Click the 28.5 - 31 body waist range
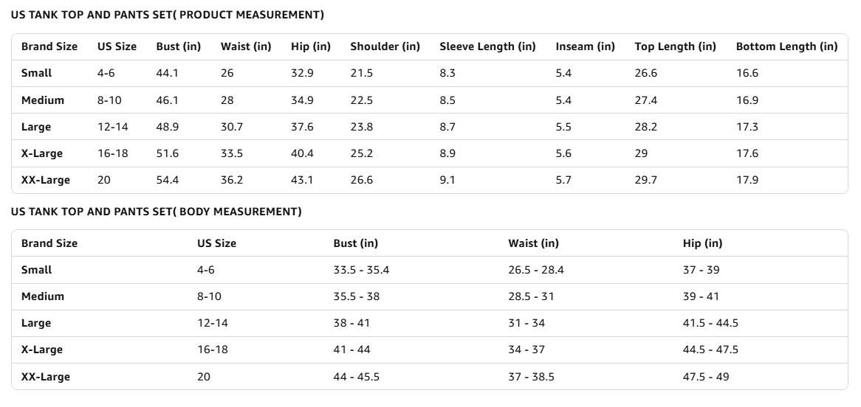 click(531, 296)
